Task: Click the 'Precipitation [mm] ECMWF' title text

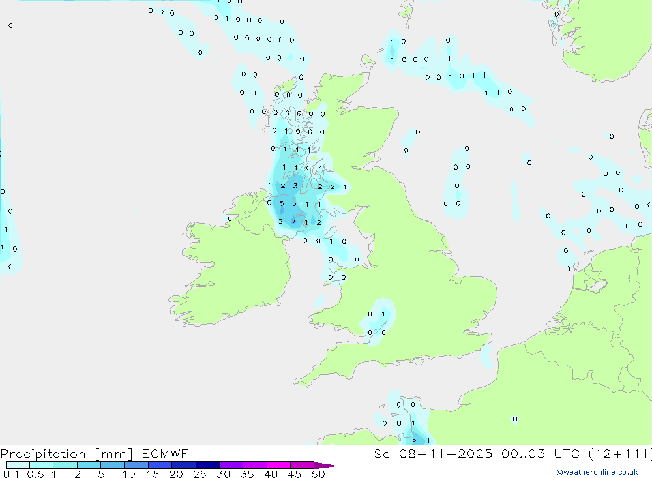Action: (95, 454)
